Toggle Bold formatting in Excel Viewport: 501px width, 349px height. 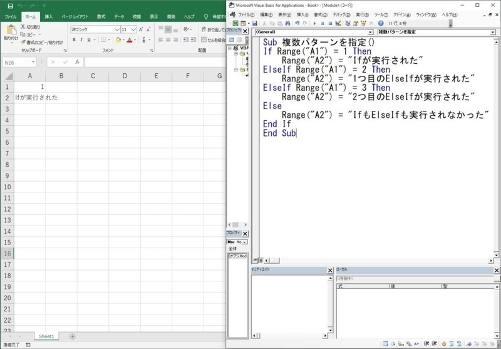point(74,40)
